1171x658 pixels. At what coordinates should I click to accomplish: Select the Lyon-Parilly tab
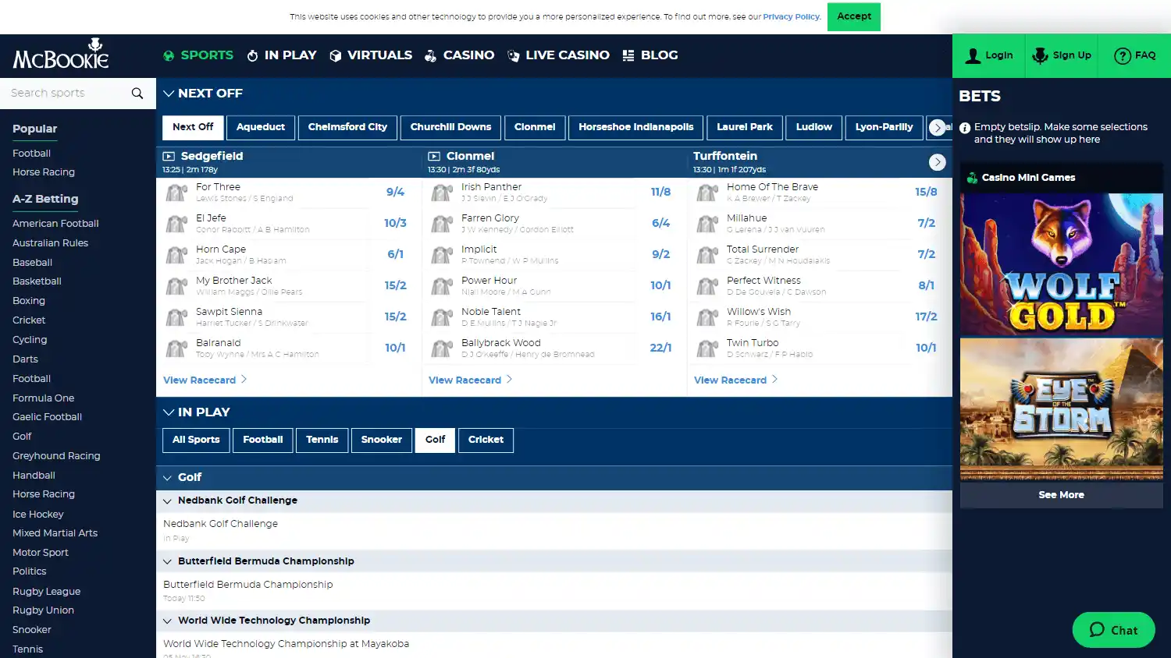pos(884,127)
